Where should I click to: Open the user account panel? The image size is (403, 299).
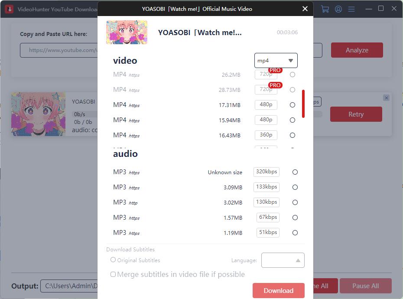point(338,8)
